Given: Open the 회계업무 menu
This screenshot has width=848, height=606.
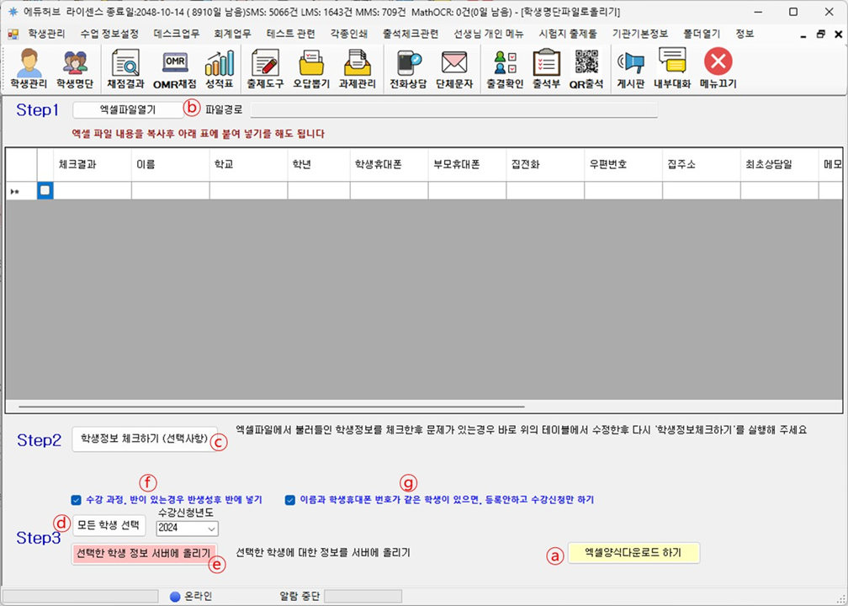Looking at the screenshot, I should 233,35.
